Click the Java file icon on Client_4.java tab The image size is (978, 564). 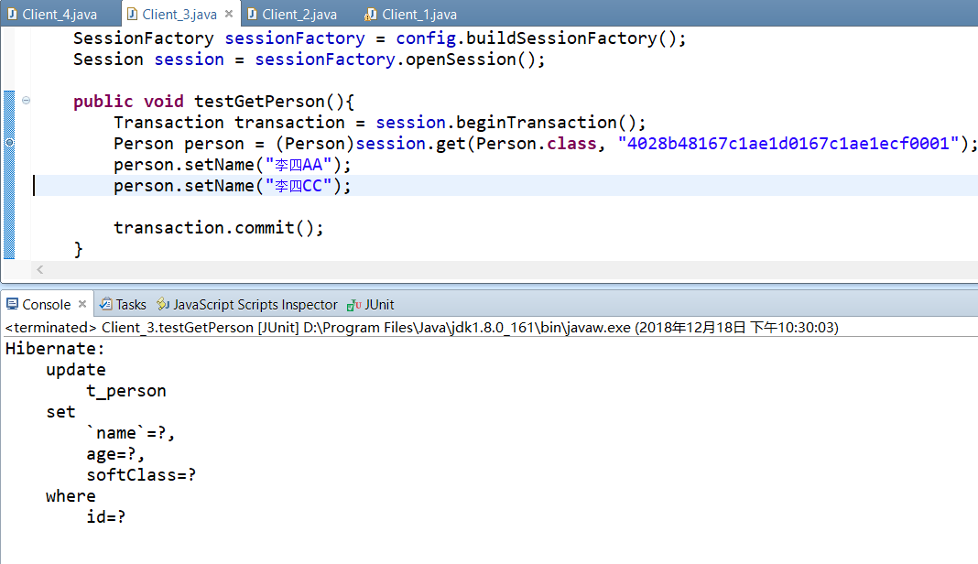pyautogui.click(x=11, y=13)
